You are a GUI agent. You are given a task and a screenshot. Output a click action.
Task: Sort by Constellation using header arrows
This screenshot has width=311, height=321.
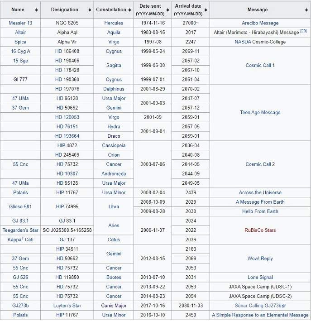tap(129, 10)
